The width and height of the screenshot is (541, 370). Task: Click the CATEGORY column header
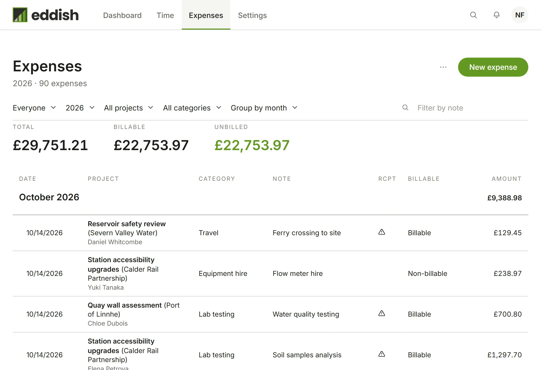pyautogui.click(x=217, y=179)
